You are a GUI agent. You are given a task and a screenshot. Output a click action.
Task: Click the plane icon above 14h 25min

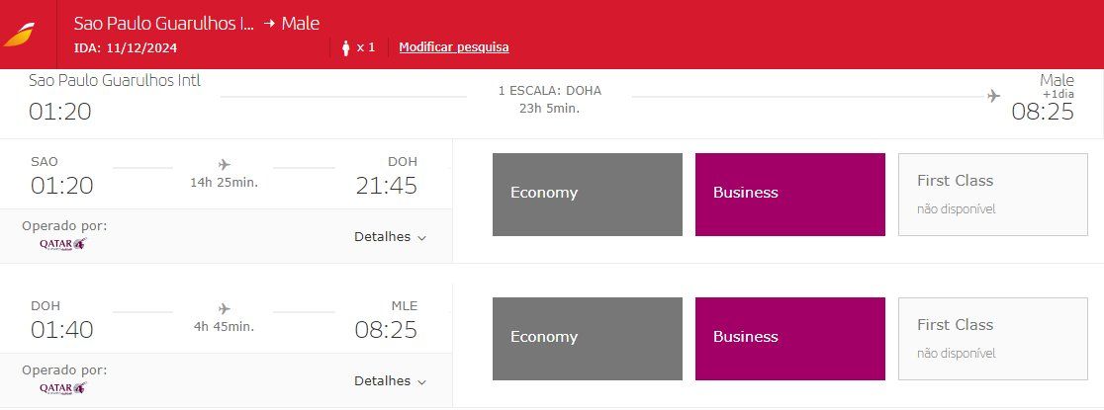[x=224, y=164]
